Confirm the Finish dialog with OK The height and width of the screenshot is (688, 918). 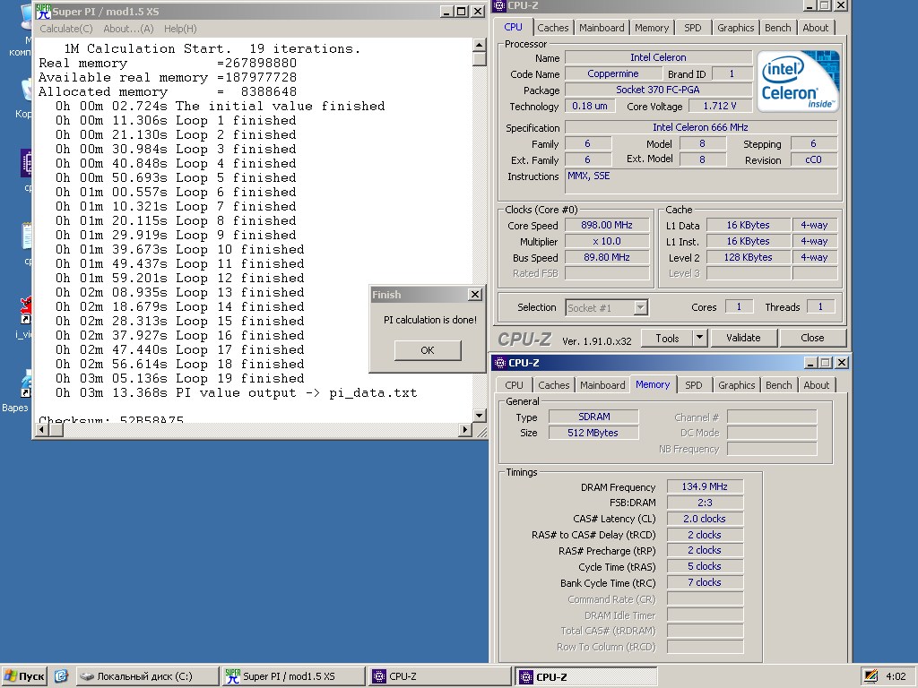(428, 350)
